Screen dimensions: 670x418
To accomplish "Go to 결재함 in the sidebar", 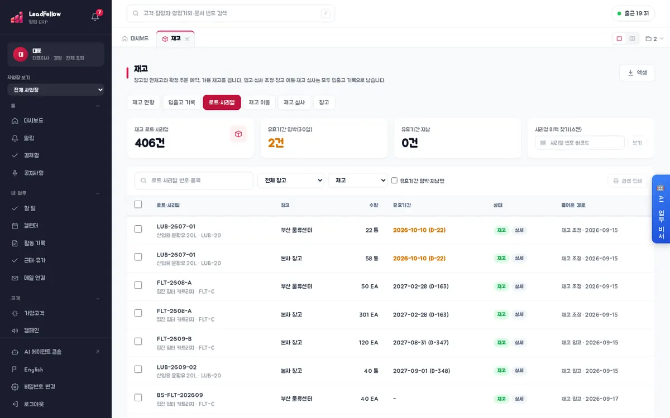I will [x=56, y=155].
